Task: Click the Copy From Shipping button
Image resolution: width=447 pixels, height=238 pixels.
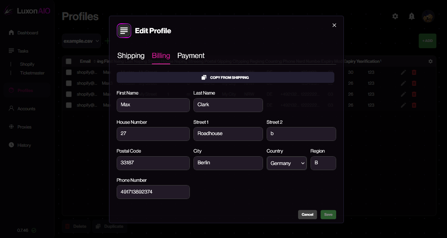Action: coord(225,77)
